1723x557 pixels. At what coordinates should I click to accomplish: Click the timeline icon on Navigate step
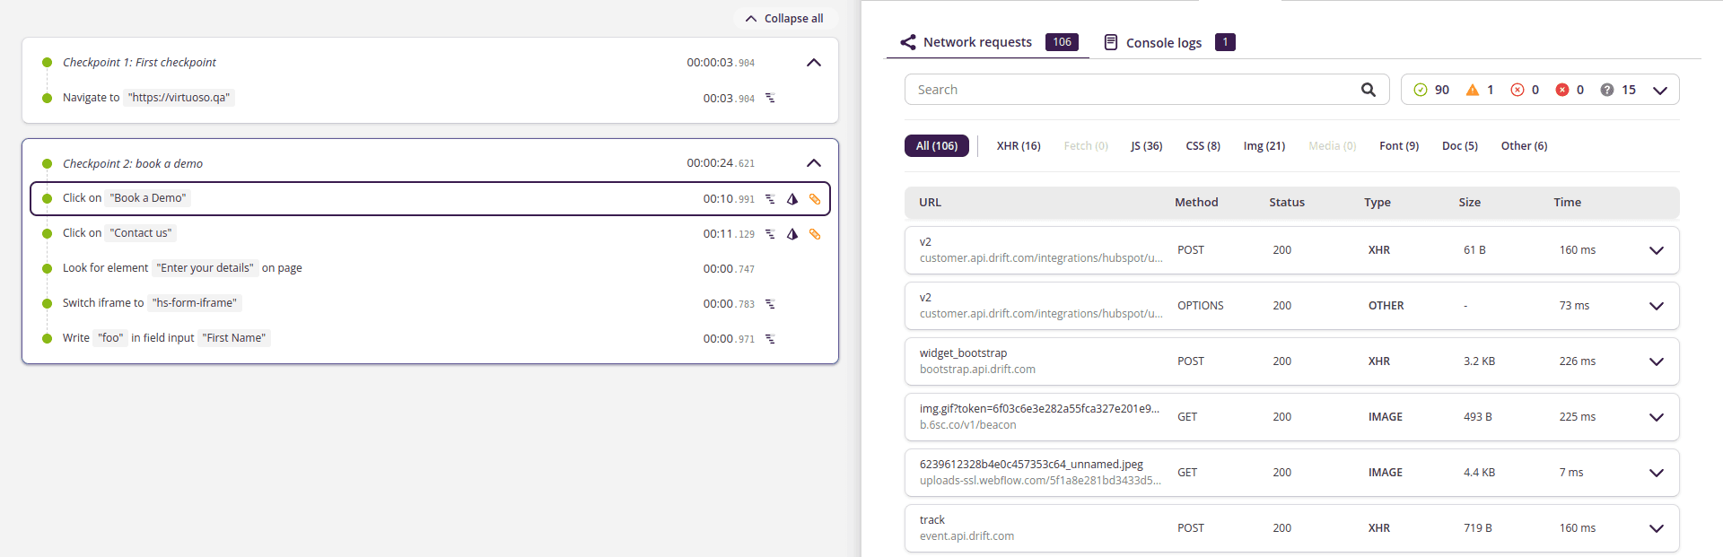coord(770,99)
